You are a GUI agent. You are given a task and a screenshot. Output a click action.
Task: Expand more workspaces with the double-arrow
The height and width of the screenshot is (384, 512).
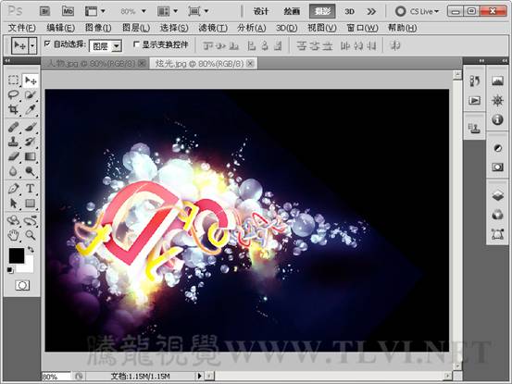point(371,12)
